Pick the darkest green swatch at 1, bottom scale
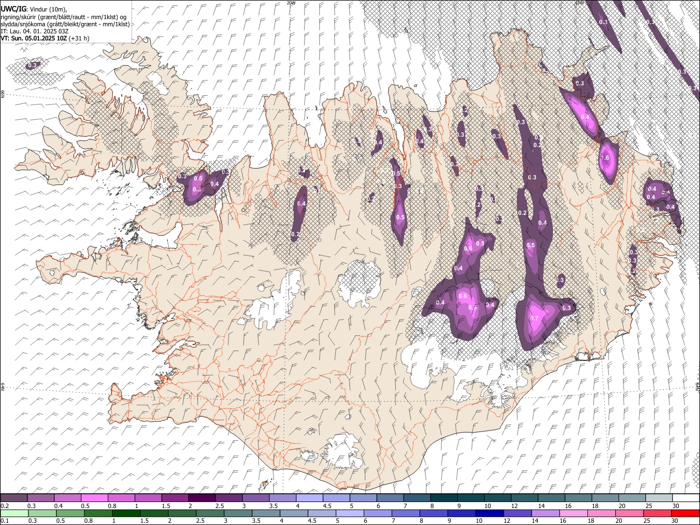This screenshot has height=525, width=700. (x=126, y=513)
